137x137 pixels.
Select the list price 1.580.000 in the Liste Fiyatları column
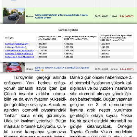(x=42, y=57)
